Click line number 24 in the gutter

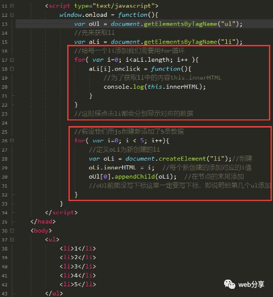5,123
